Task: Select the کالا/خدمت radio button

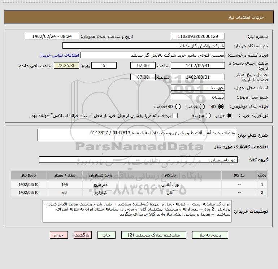Action: tap(178, 107)
